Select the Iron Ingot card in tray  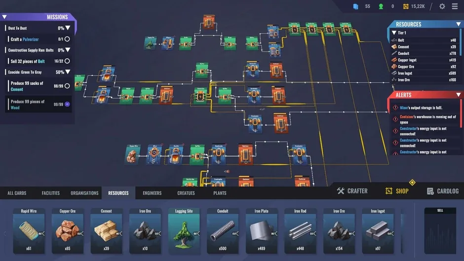(x=378, y=231)
